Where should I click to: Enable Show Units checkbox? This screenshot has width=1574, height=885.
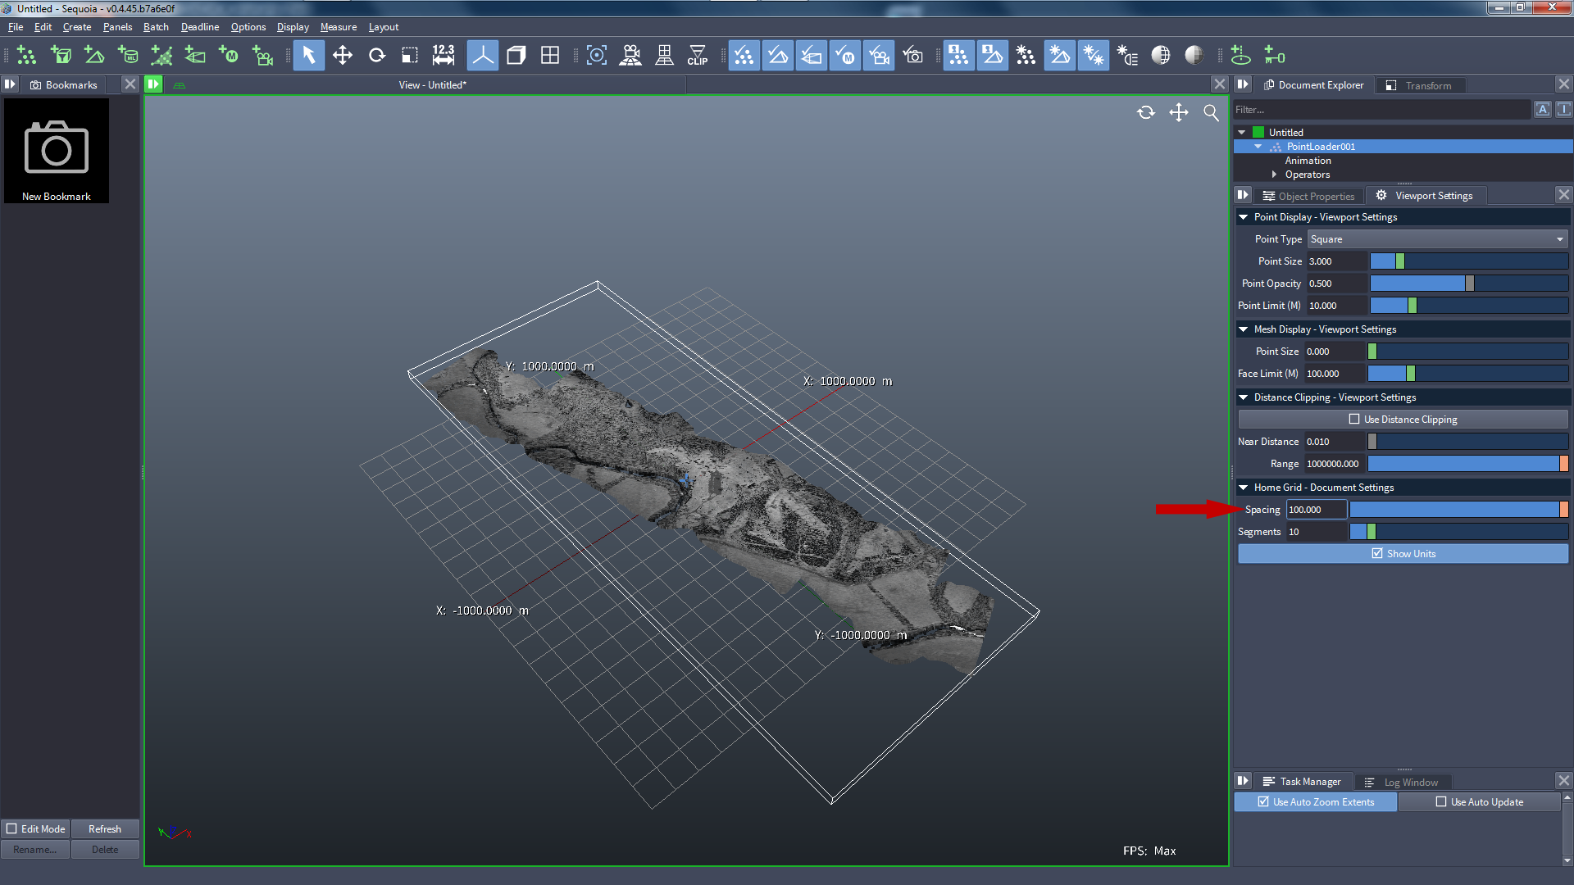[1376, 553]
